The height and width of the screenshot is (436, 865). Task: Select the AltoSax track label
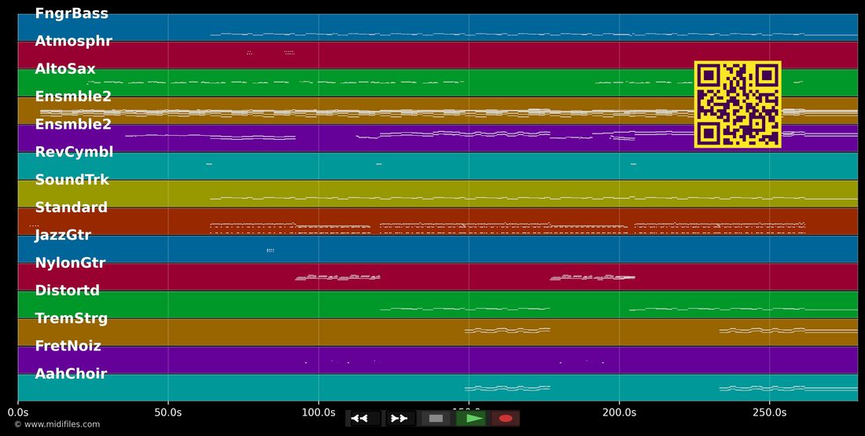pos(65,69)
